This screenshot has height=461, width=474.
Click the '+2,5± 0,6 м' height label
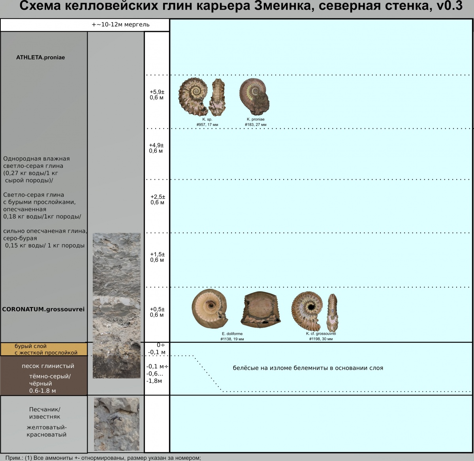[158, 200]
